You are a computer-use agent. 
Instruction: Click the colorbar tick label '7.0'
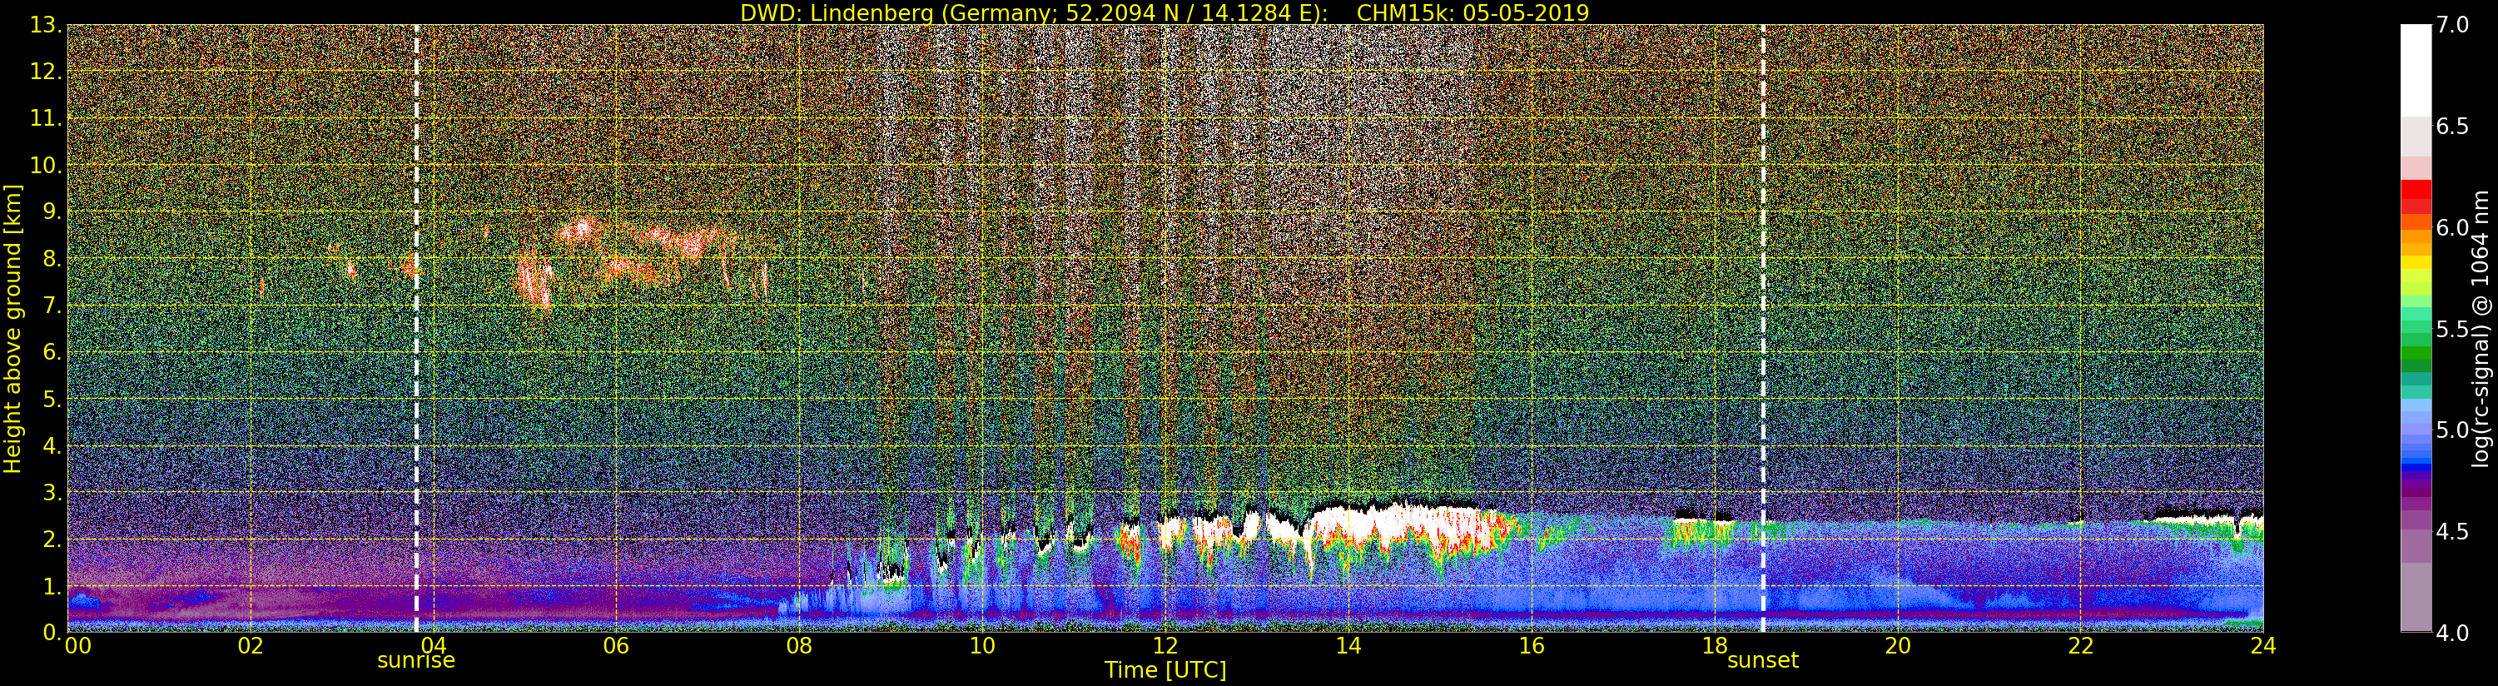[2452, 25]
